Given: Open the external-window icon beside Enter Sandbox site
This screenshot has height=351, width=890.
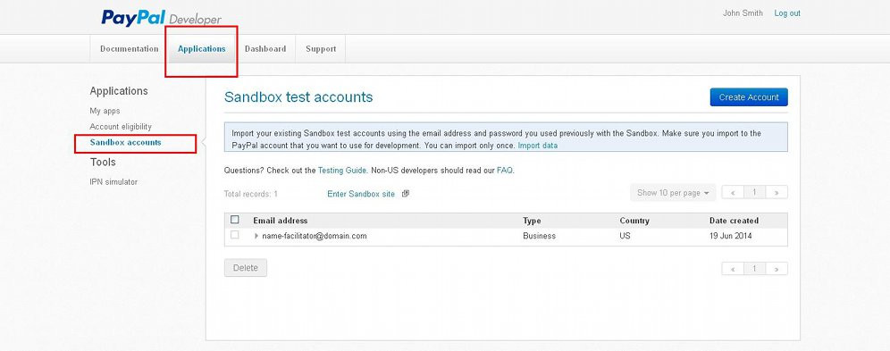Looking at the screenshot, I should [x=406, y=193].
